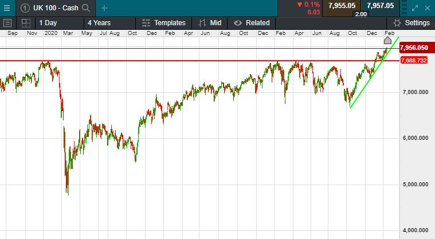Screen dimensions: 435x239
Task: Click the 2020 label on time axis
Action: click(x=51, y=33)
